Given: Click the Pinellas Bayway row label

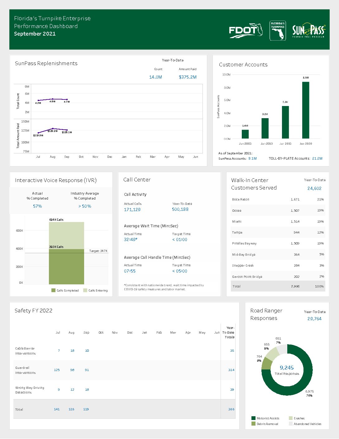Looking at the screenshot, I should (244, 243).
